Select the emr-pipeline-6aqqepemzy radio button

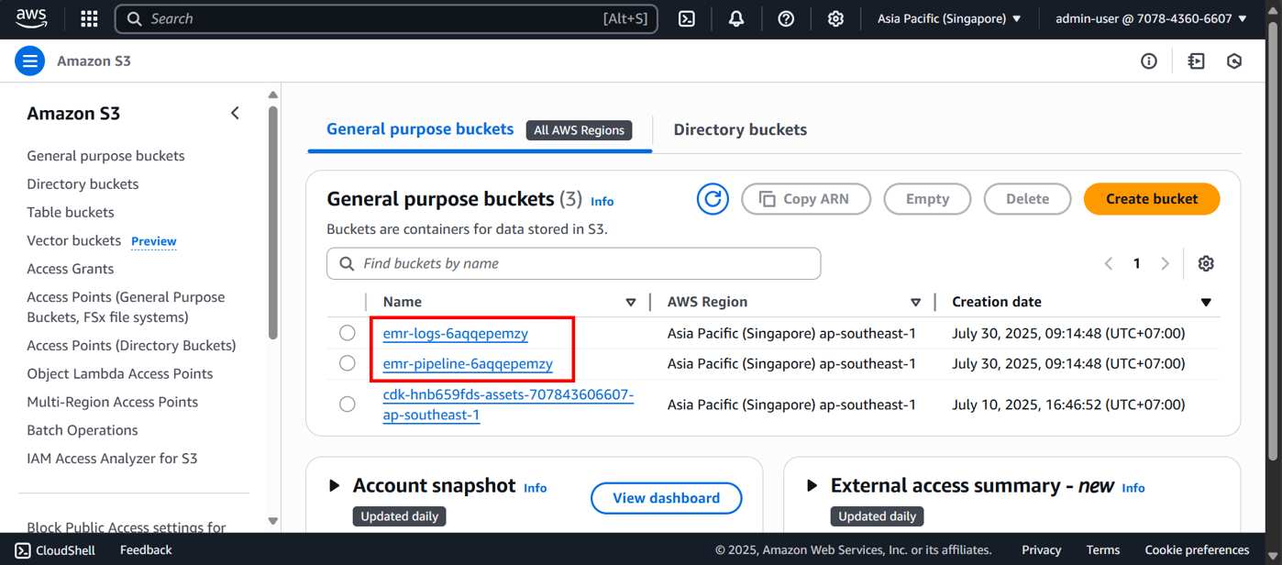coord(348,363)
